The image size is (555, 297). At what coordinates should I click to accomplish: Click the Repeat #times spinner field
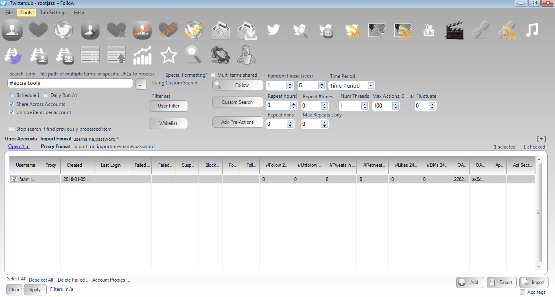tap(315, 106)
